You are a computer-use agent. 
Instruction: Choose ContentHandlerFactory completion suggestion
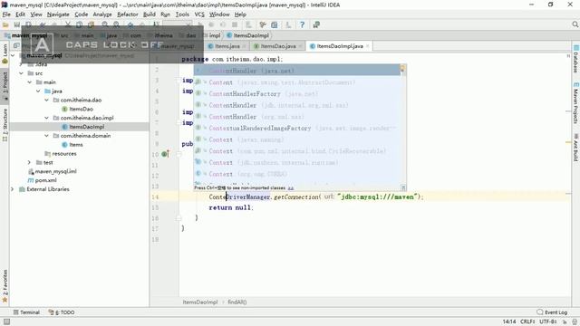[x=297, y=93]
